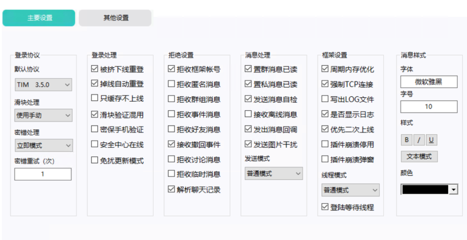The width and height of the screenshot is (467, 240).
Task: Open 默认协议 TIM 3.5.0 dropdown
Action: [43, 85]
